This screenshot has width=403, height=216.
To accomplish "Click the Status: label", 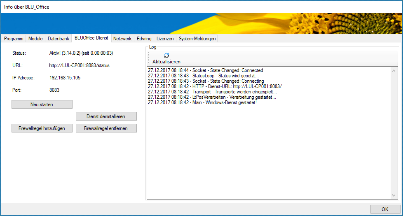I will (x=19, y=53).
